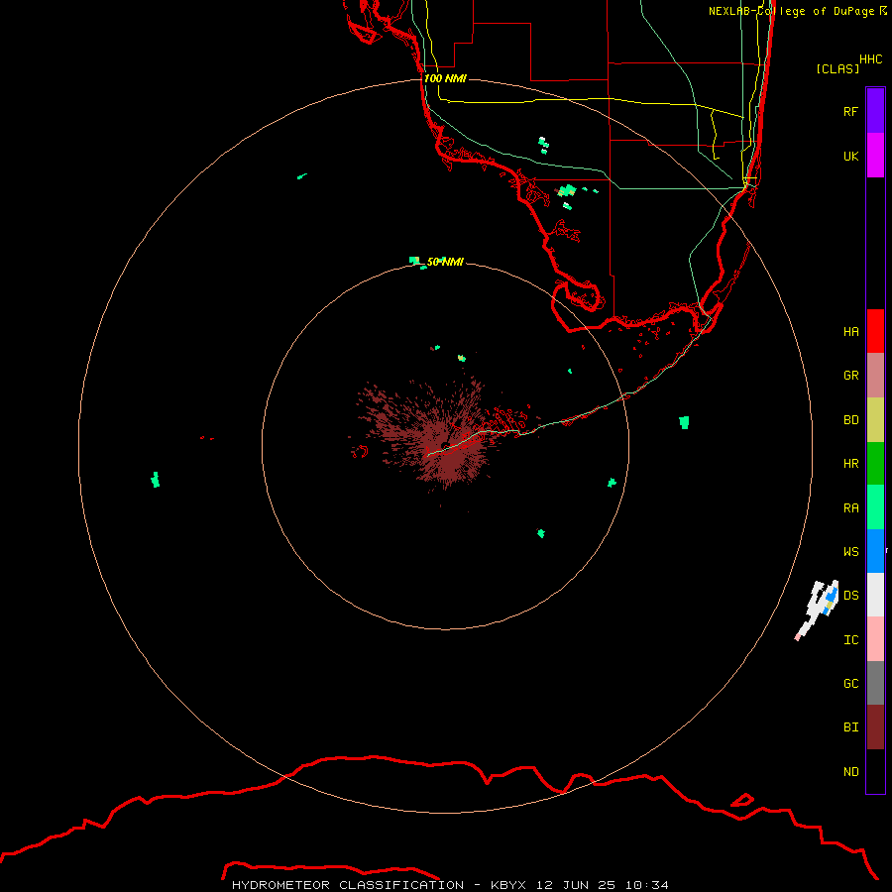Click the blue WS legend swatch
This screenshot has height=892, width=892.
pos(875,551)
